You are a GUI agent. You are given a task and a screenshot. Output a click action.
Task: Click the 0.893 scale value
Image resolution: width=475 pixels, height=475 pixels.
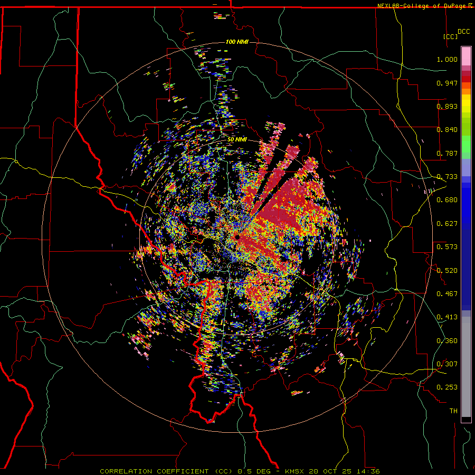(x=447, y=106)
